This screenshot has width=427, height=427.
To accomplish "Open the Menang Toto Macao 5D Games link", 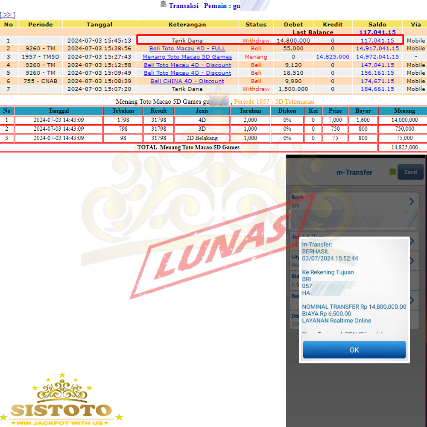I will (187, 57).
